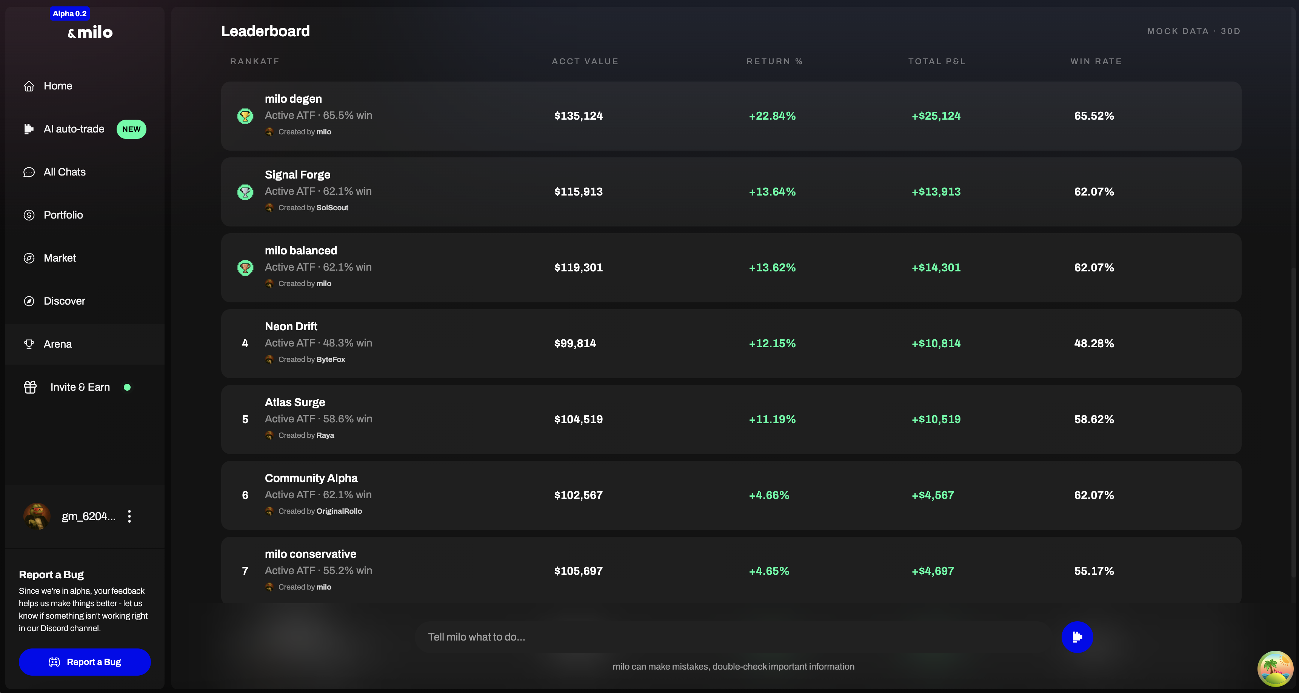Click the Home house icon
Screen dimensions: 1299x693
pos(29,86)
